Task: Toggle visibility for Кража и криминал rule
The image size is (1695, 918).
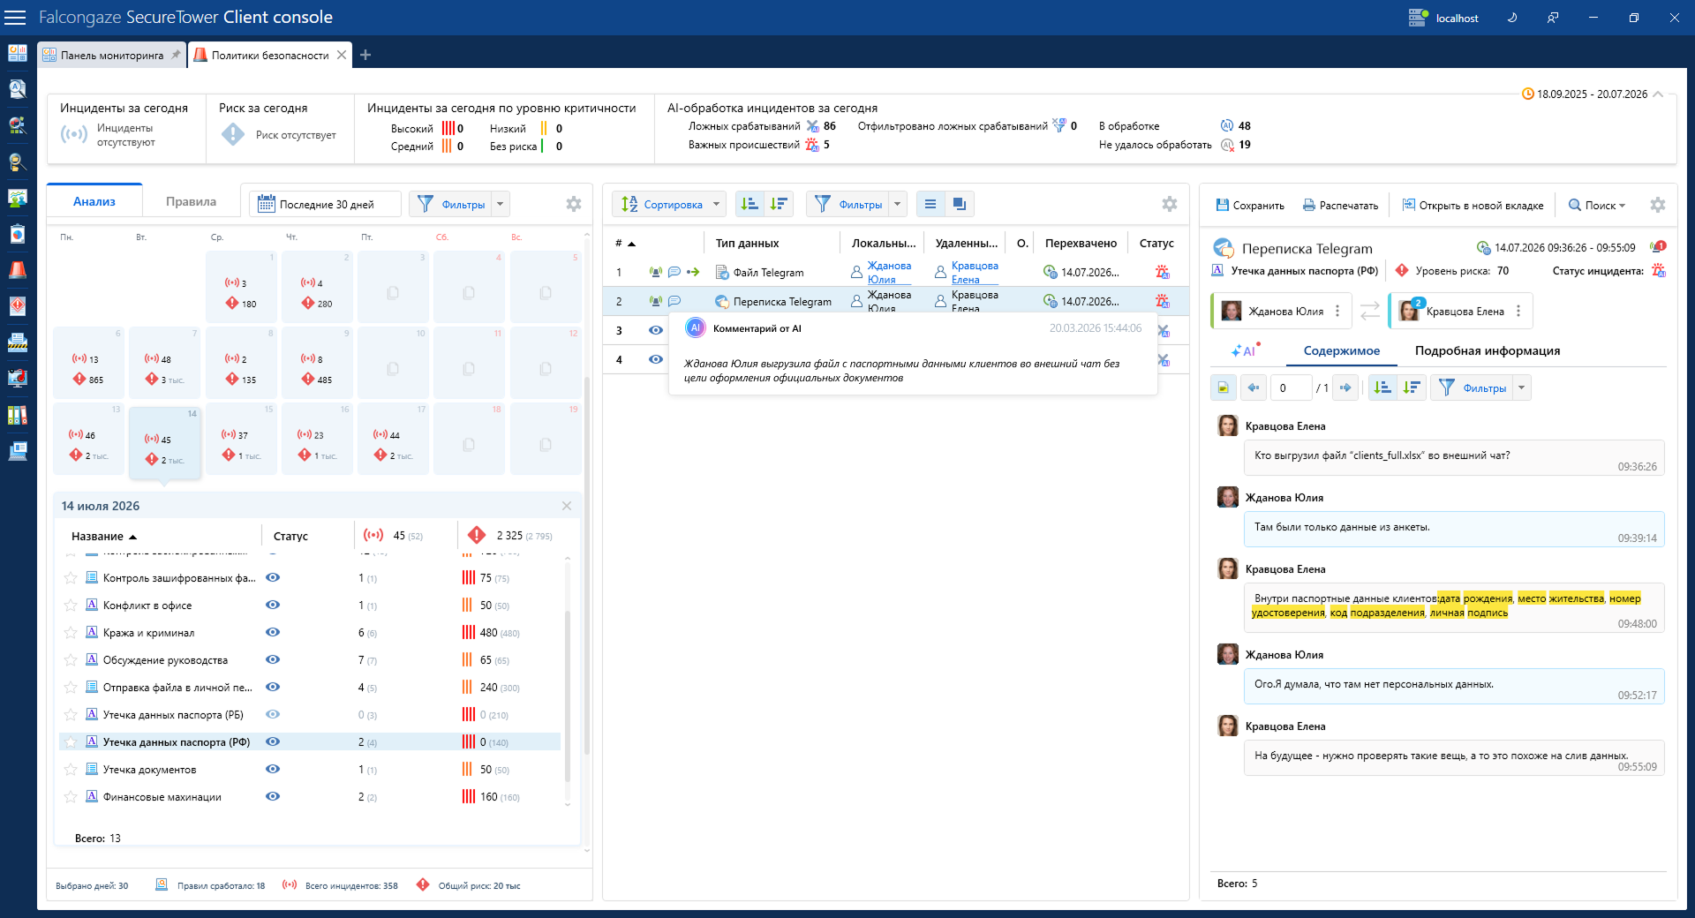Action: point(273,632)
